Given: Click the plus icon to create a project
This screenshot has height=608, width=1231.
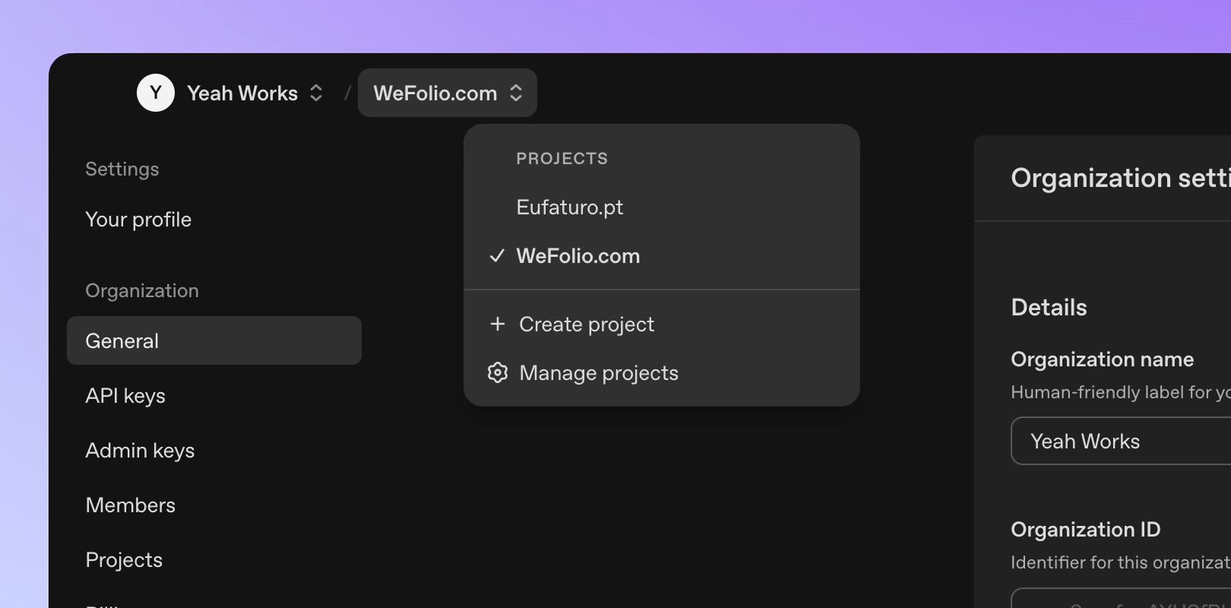Looking at the screenshot, I should pos(498,324).
